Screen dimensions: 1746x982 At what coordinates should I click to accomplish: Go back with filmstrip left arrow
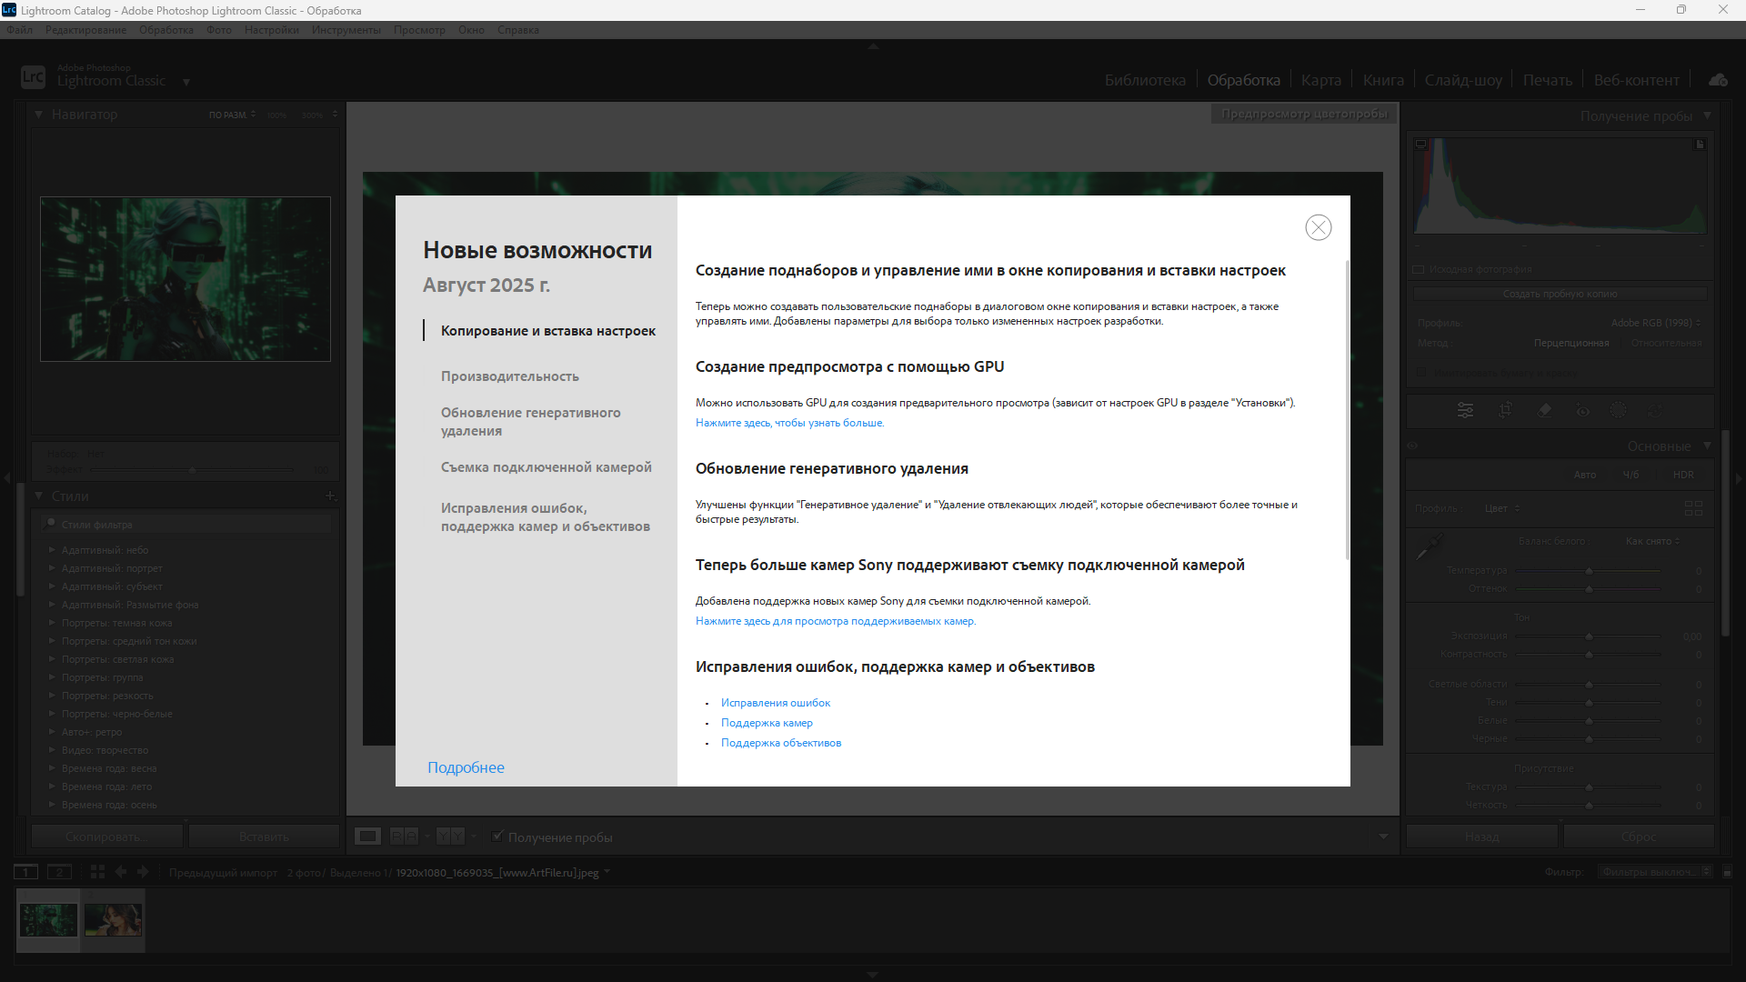[x=121, y=872]
